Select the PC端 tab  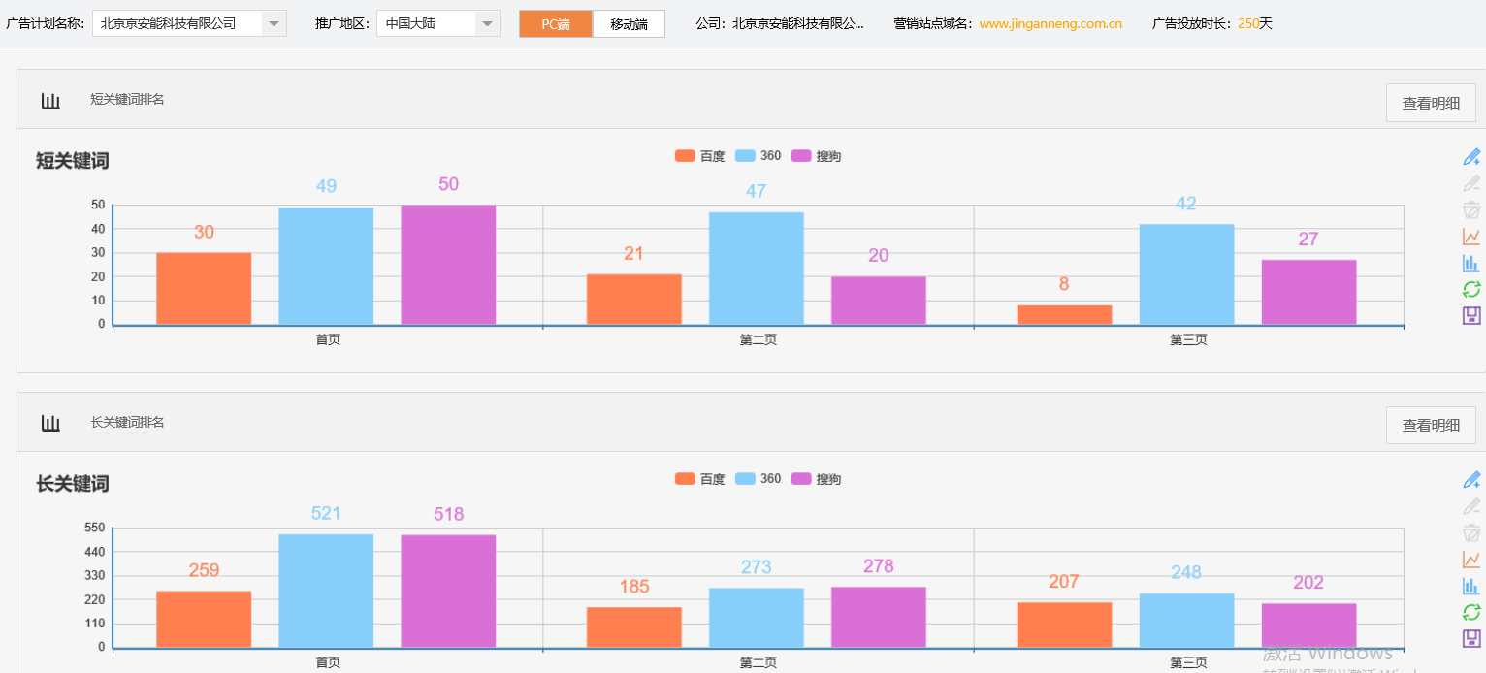[x=555, y=23]
